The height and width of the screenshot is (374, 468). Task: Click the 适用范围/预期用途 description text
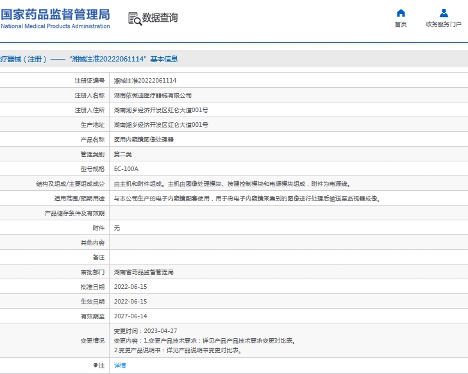(247, 199)
